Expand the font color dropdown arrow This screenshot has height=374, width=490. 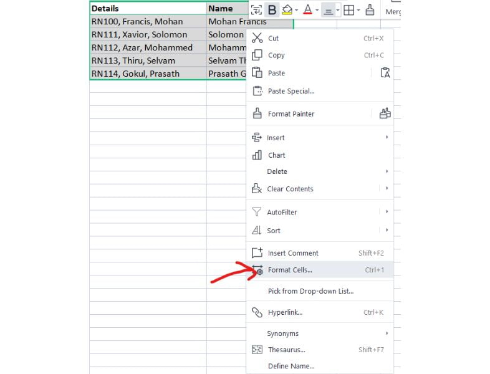(x=317, y=11)
